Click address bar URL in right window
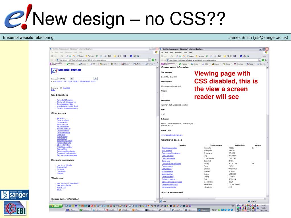The height and width of the screenshot is (218, 291). [192, 60]
